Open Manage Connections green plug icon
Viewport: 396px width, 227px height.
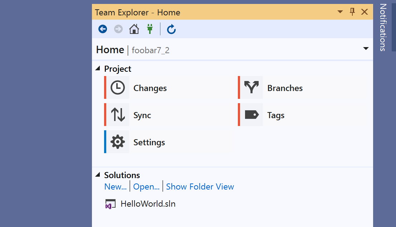[x=150, y=29]
